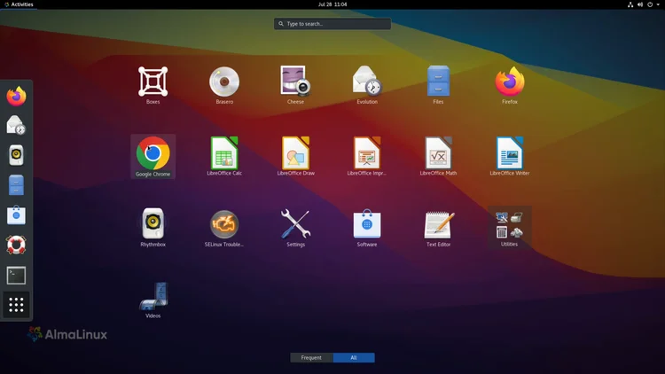665x374 pixels.
Task: Open LibreOffice Math
Action: [x=438, y=156]
